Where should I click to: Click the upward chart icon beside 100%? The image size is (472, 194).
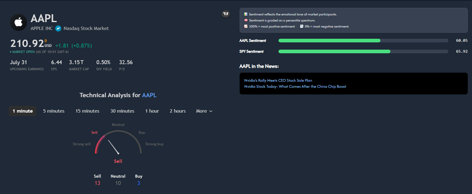246,26
